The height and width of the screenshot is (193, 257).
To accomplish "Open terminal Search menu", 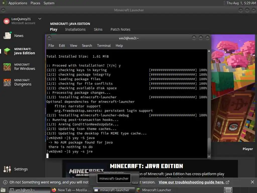I will click(87, 45).
